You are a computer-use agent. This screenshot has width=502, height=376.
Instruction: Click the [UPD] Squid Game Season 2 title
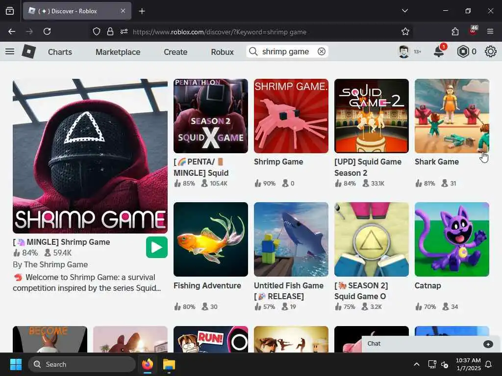click(x=368, y=167)
